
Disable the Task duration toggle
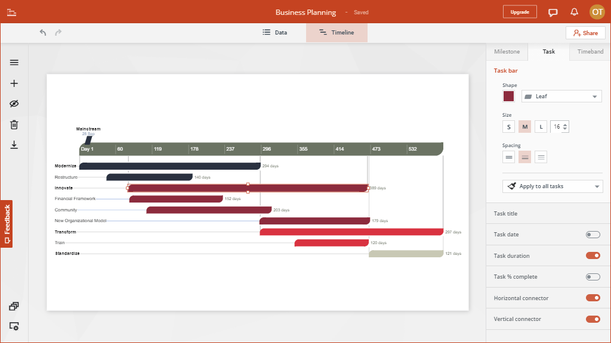click(593, 255)
